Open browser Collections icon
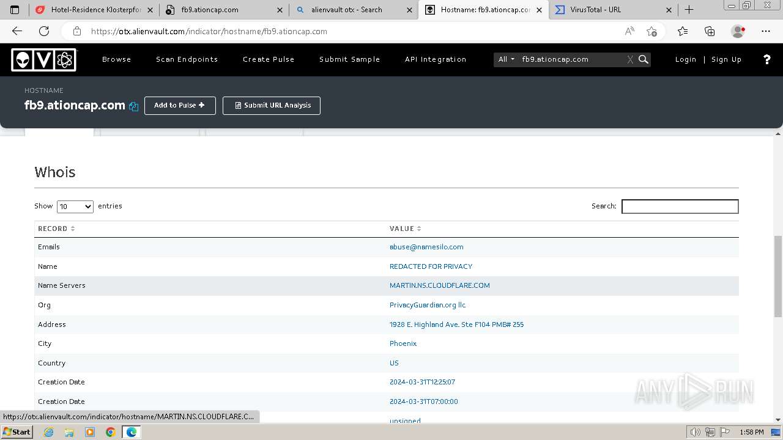The width and height of the screenshot is (783, 440). point(710,31)
